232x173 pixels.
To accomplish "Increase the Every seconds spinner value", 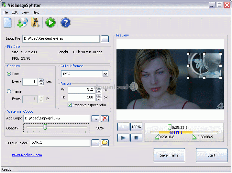I will click(x=41, y=80).
